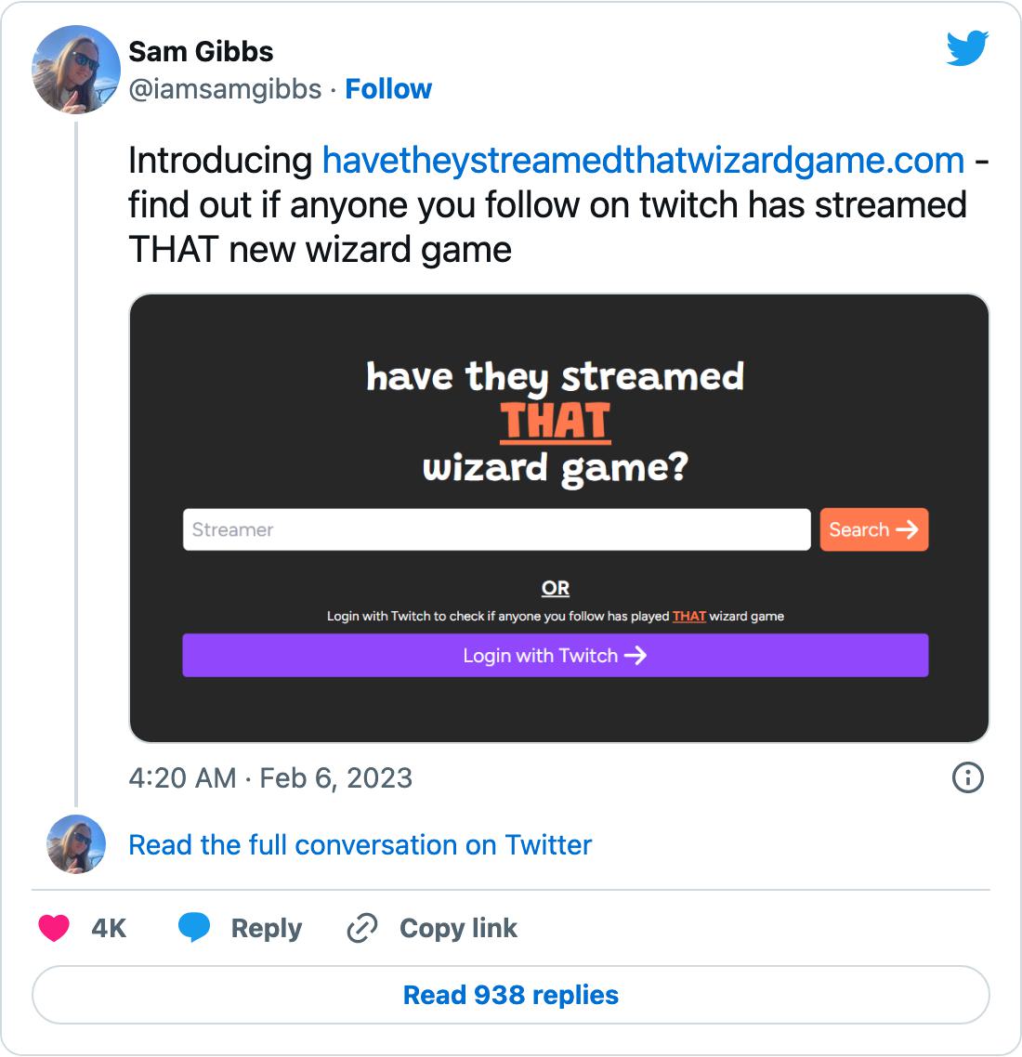
Task: Click the pink heart like icon
Action: (x=54, y=928)
